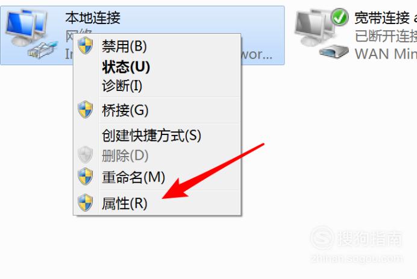Click the shield icon beside 属性(R)
Image resolution: width=417 pixels, height=279 pixels.
[x=86, y=202]
